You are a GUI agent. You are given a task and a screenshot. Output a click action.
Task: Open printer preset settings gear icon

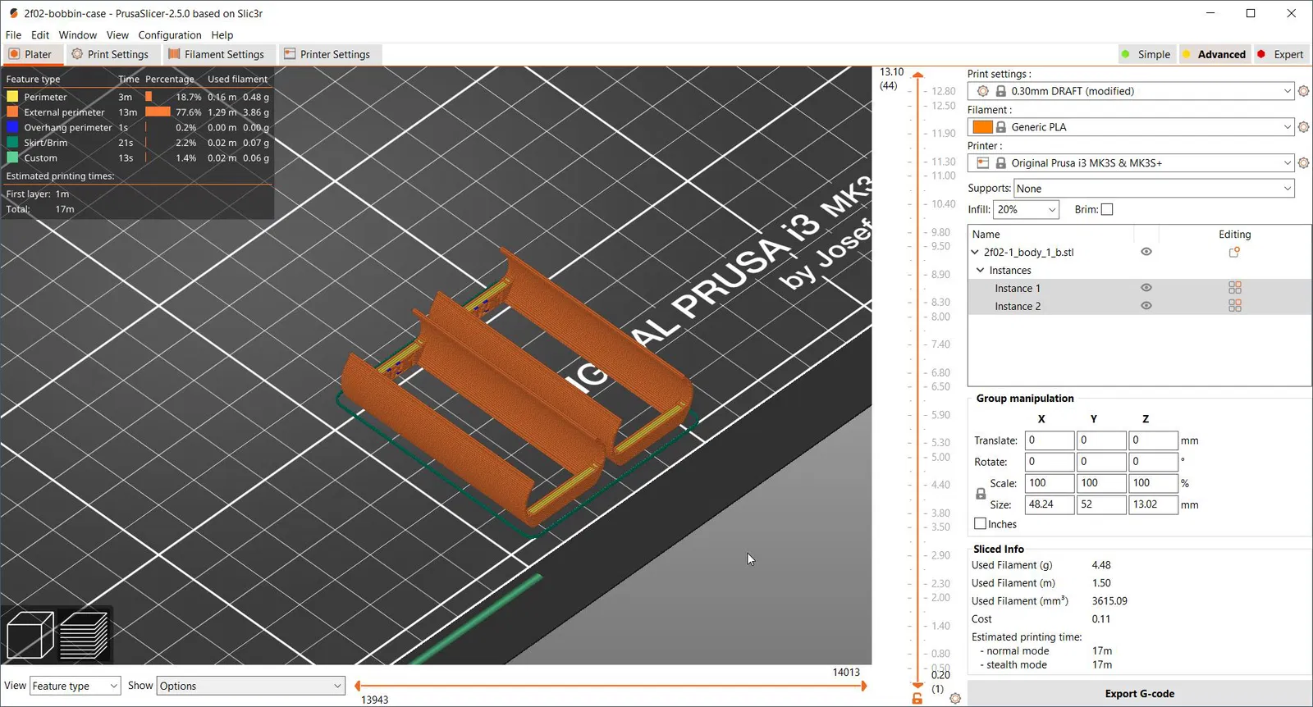(1303, 163)
